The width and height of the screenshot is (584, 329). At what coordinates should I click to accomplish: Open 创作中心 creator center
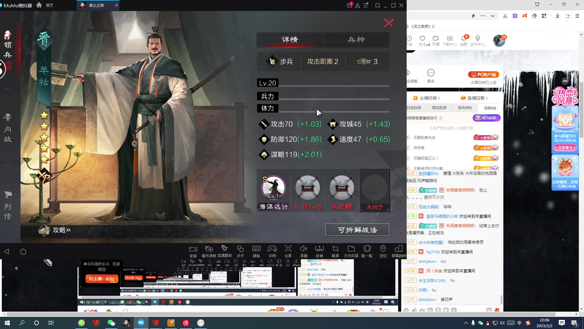478,40
